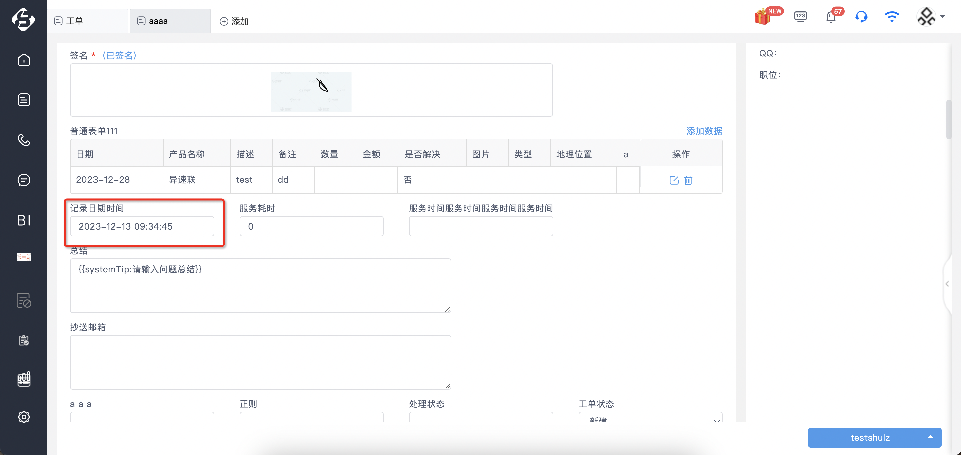The height and width of the screenshot is (455, 961).
Task: Collapse the right side panel chevron
Action: click(947, 284)
